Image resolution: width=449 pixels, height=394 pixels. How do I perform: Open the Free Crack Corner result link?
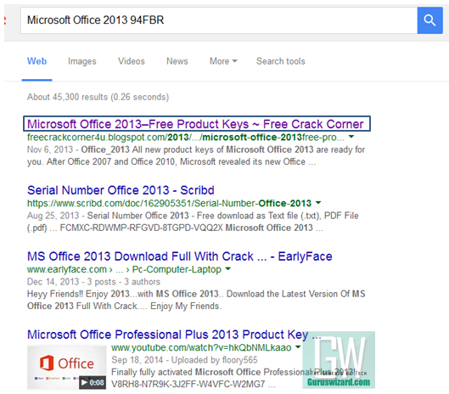[x=195, y=124]
